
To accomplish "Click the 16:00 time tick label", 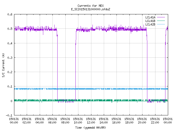I will 117,122.
